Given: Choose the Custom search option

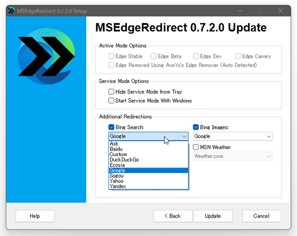Looking at the screenshot, I should coord(149,154).
